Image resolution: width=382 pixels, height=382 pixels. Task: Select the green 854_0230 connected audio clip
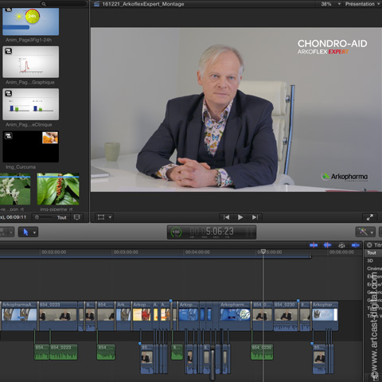click(x=262, y=352)
